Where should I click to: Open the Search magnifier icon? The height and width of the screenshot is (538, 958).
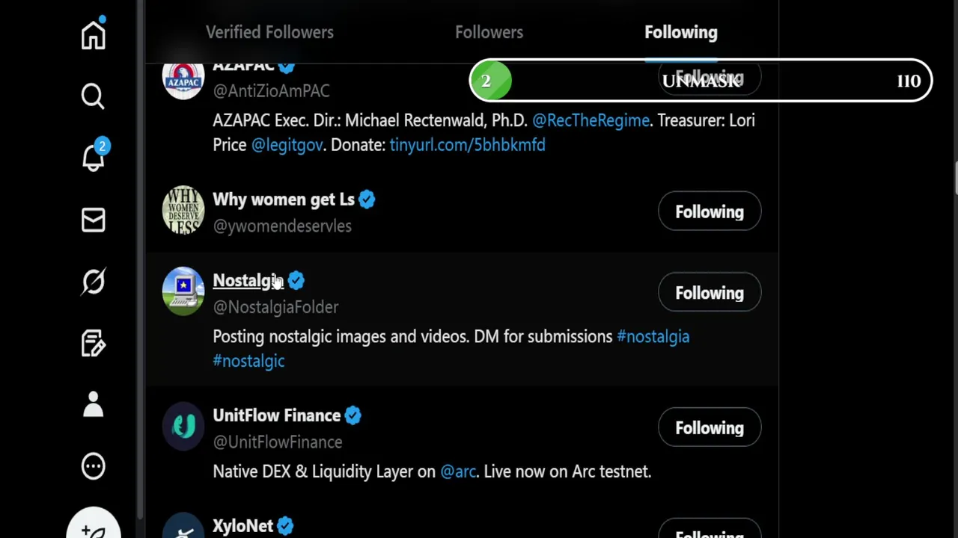pyautogui.click(x=94, y=96)
